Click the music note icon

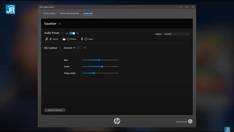point(46,39)
